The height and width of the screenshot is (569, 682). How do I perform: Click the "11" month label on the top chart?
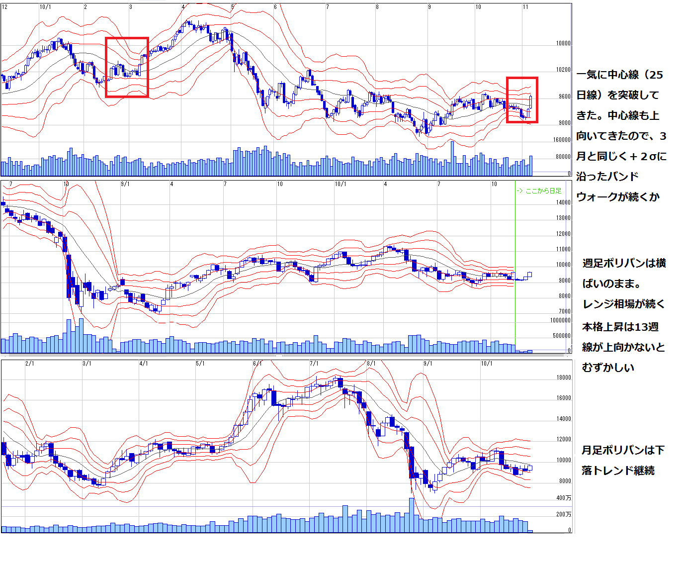(525, 7)
